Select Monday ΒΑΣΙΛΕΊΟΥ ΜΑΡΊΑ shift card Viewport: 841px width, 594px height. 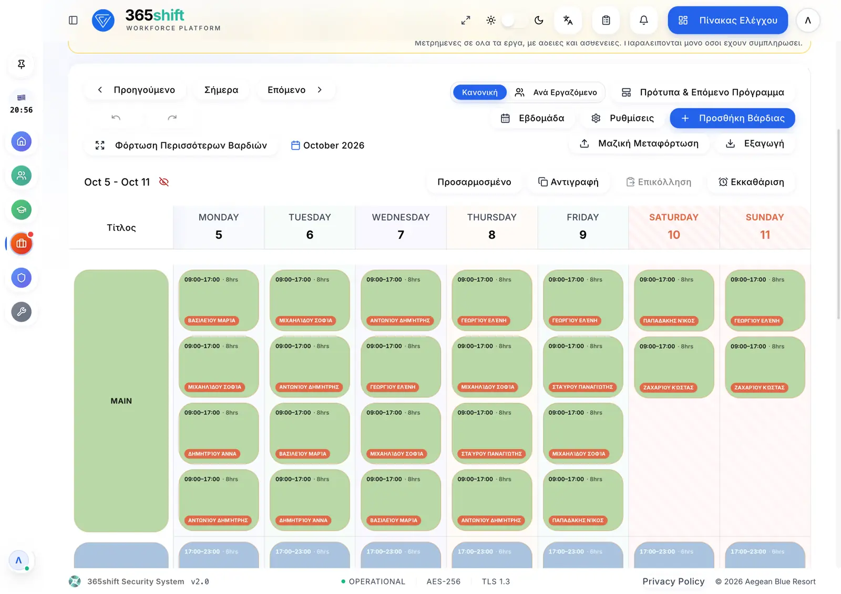click(x=219, y=300)
